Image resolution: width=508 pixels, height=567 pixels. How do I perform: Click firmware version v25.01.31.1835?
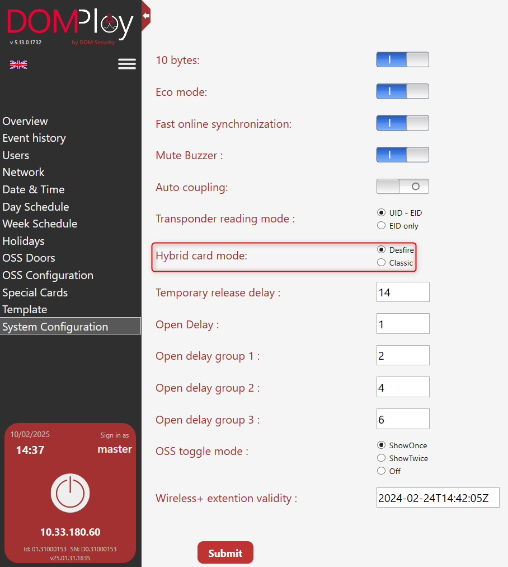(70, 559)
